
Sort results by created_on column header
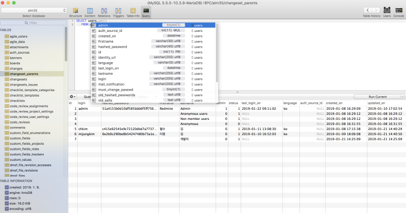[x=346, y=103]
